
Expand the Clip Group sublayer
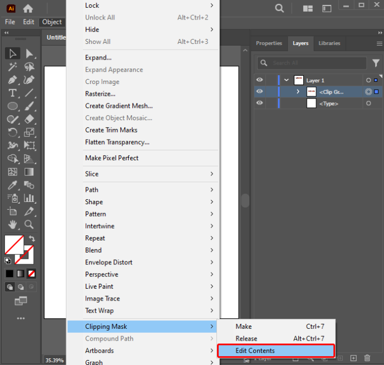point(298,92)
